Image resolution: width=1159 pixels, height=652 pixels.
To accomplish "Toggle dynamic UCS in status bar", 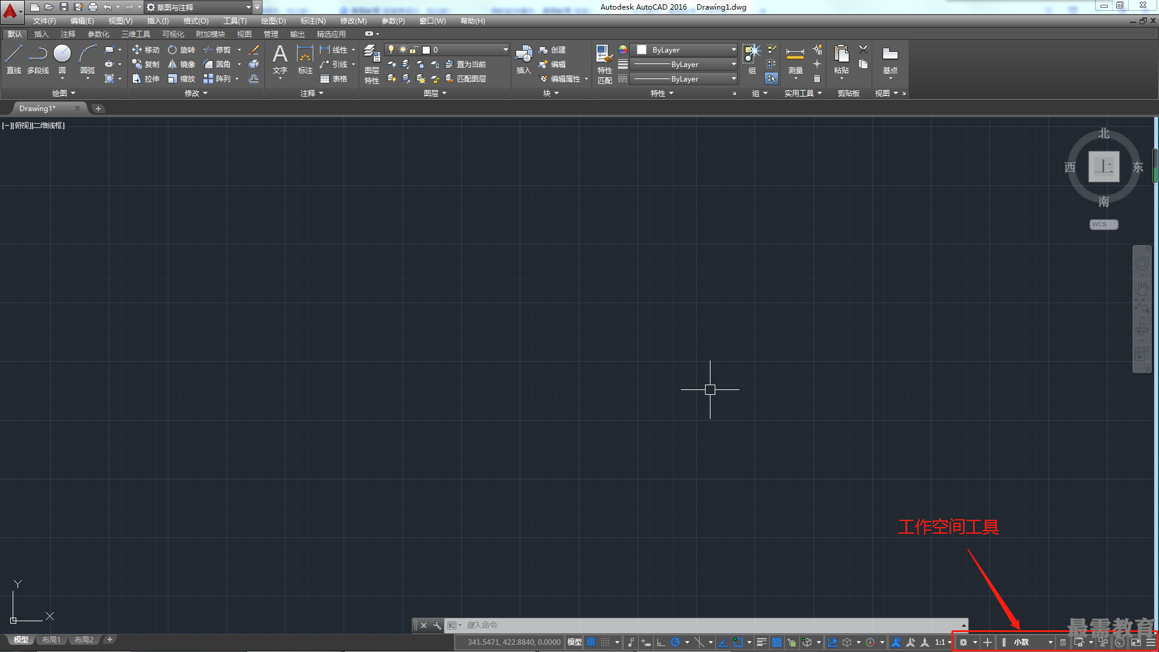I will point(832,642).
